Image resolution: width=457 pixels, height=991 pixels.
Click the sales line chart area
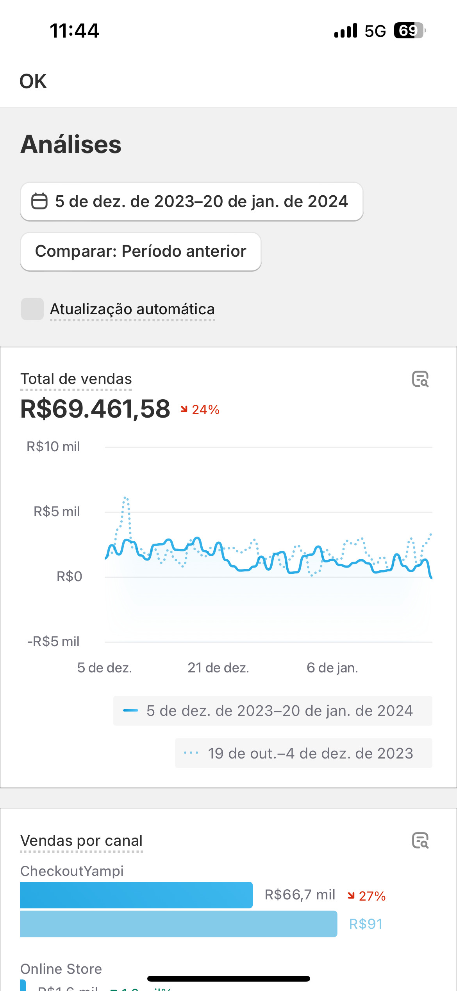(268, 556)
